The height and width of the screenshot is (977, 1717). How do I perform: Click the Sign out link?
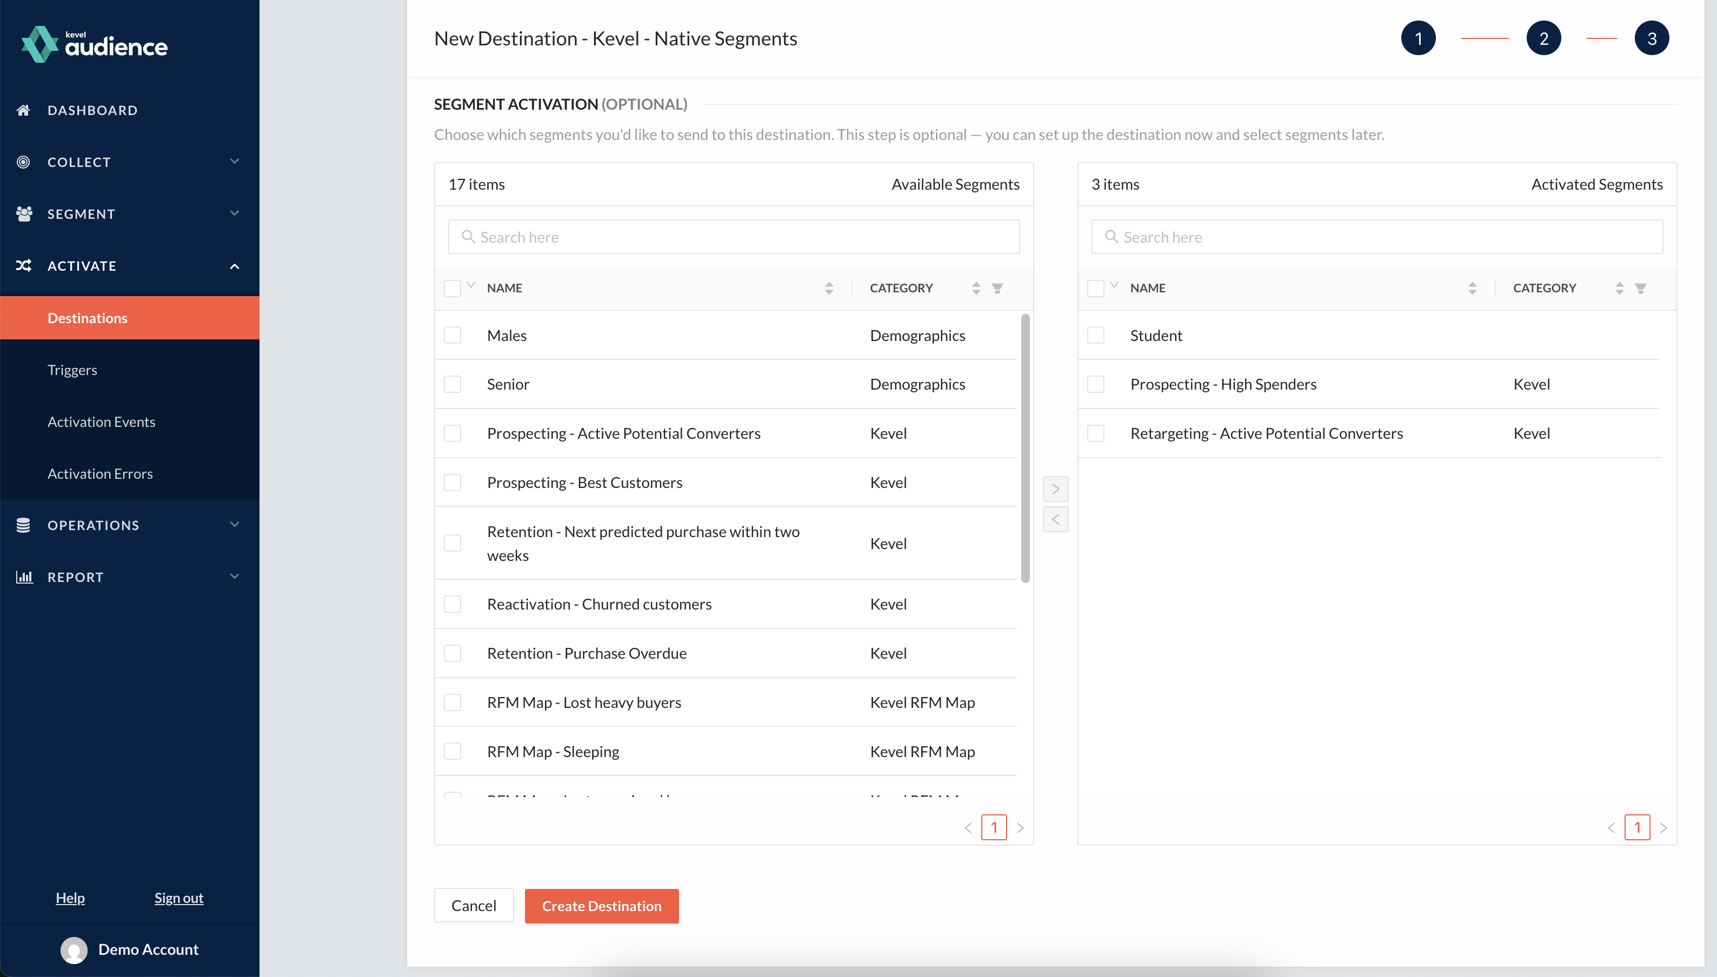[x=178, y=898]
